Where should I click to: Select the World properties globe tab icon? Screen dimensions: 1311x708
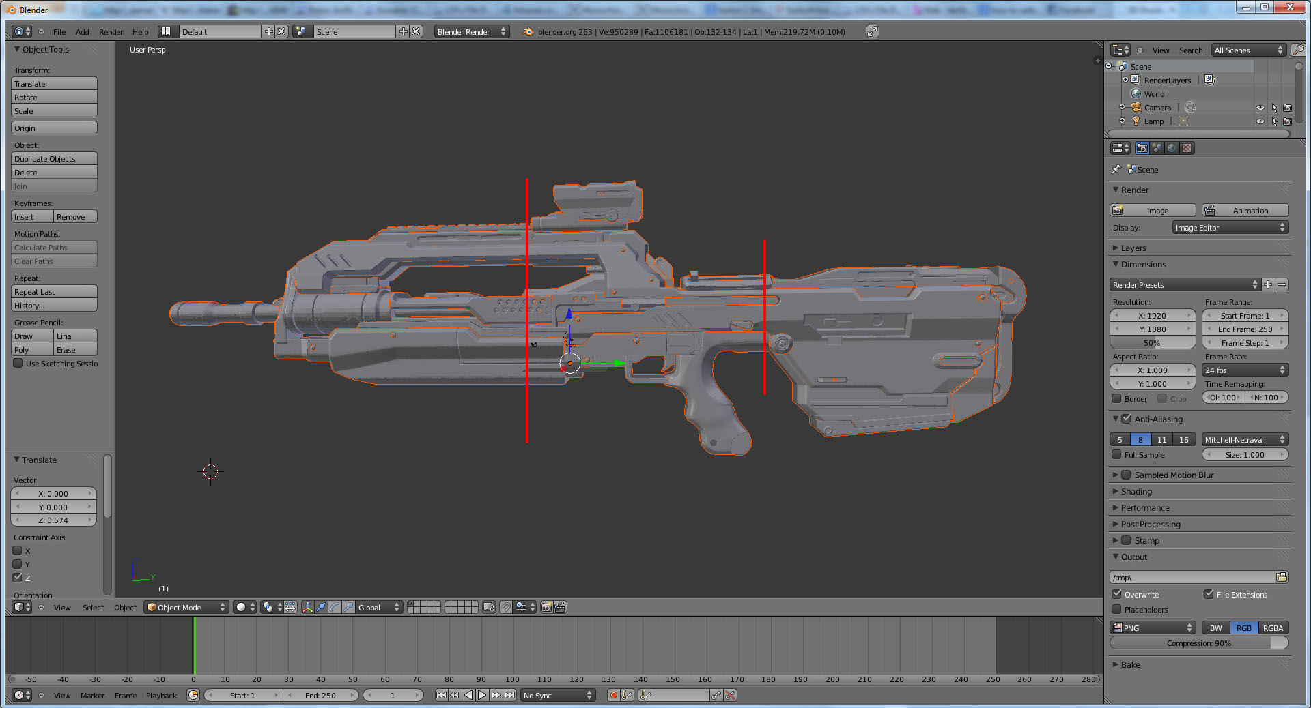[x=1172, y=148]
